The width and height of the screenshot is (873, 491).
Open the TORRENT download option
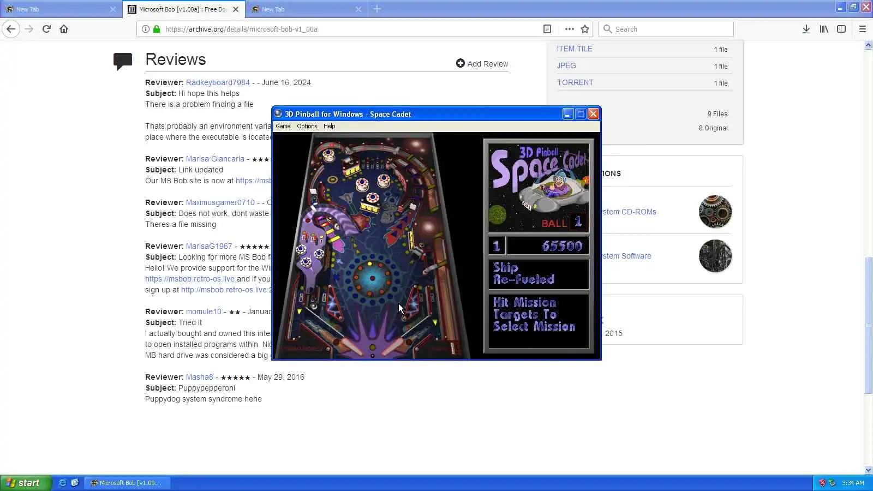point(575,82)
